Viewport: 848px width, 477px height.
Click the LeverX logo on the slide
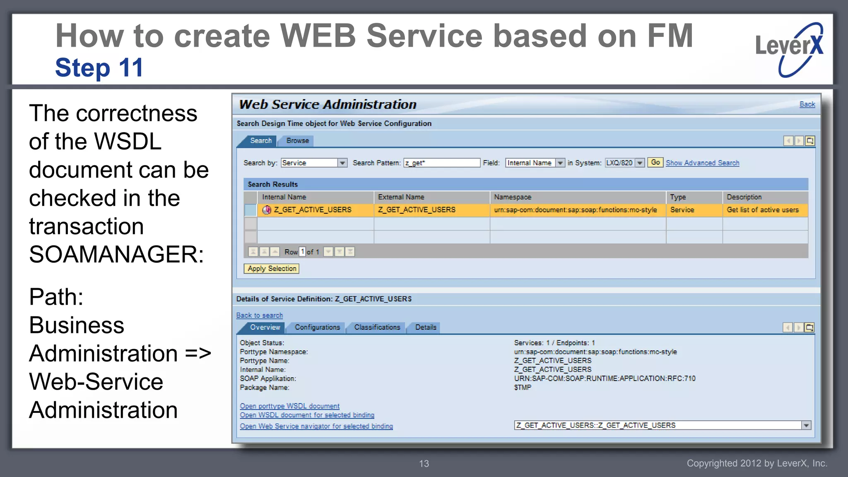pos(790,50)
